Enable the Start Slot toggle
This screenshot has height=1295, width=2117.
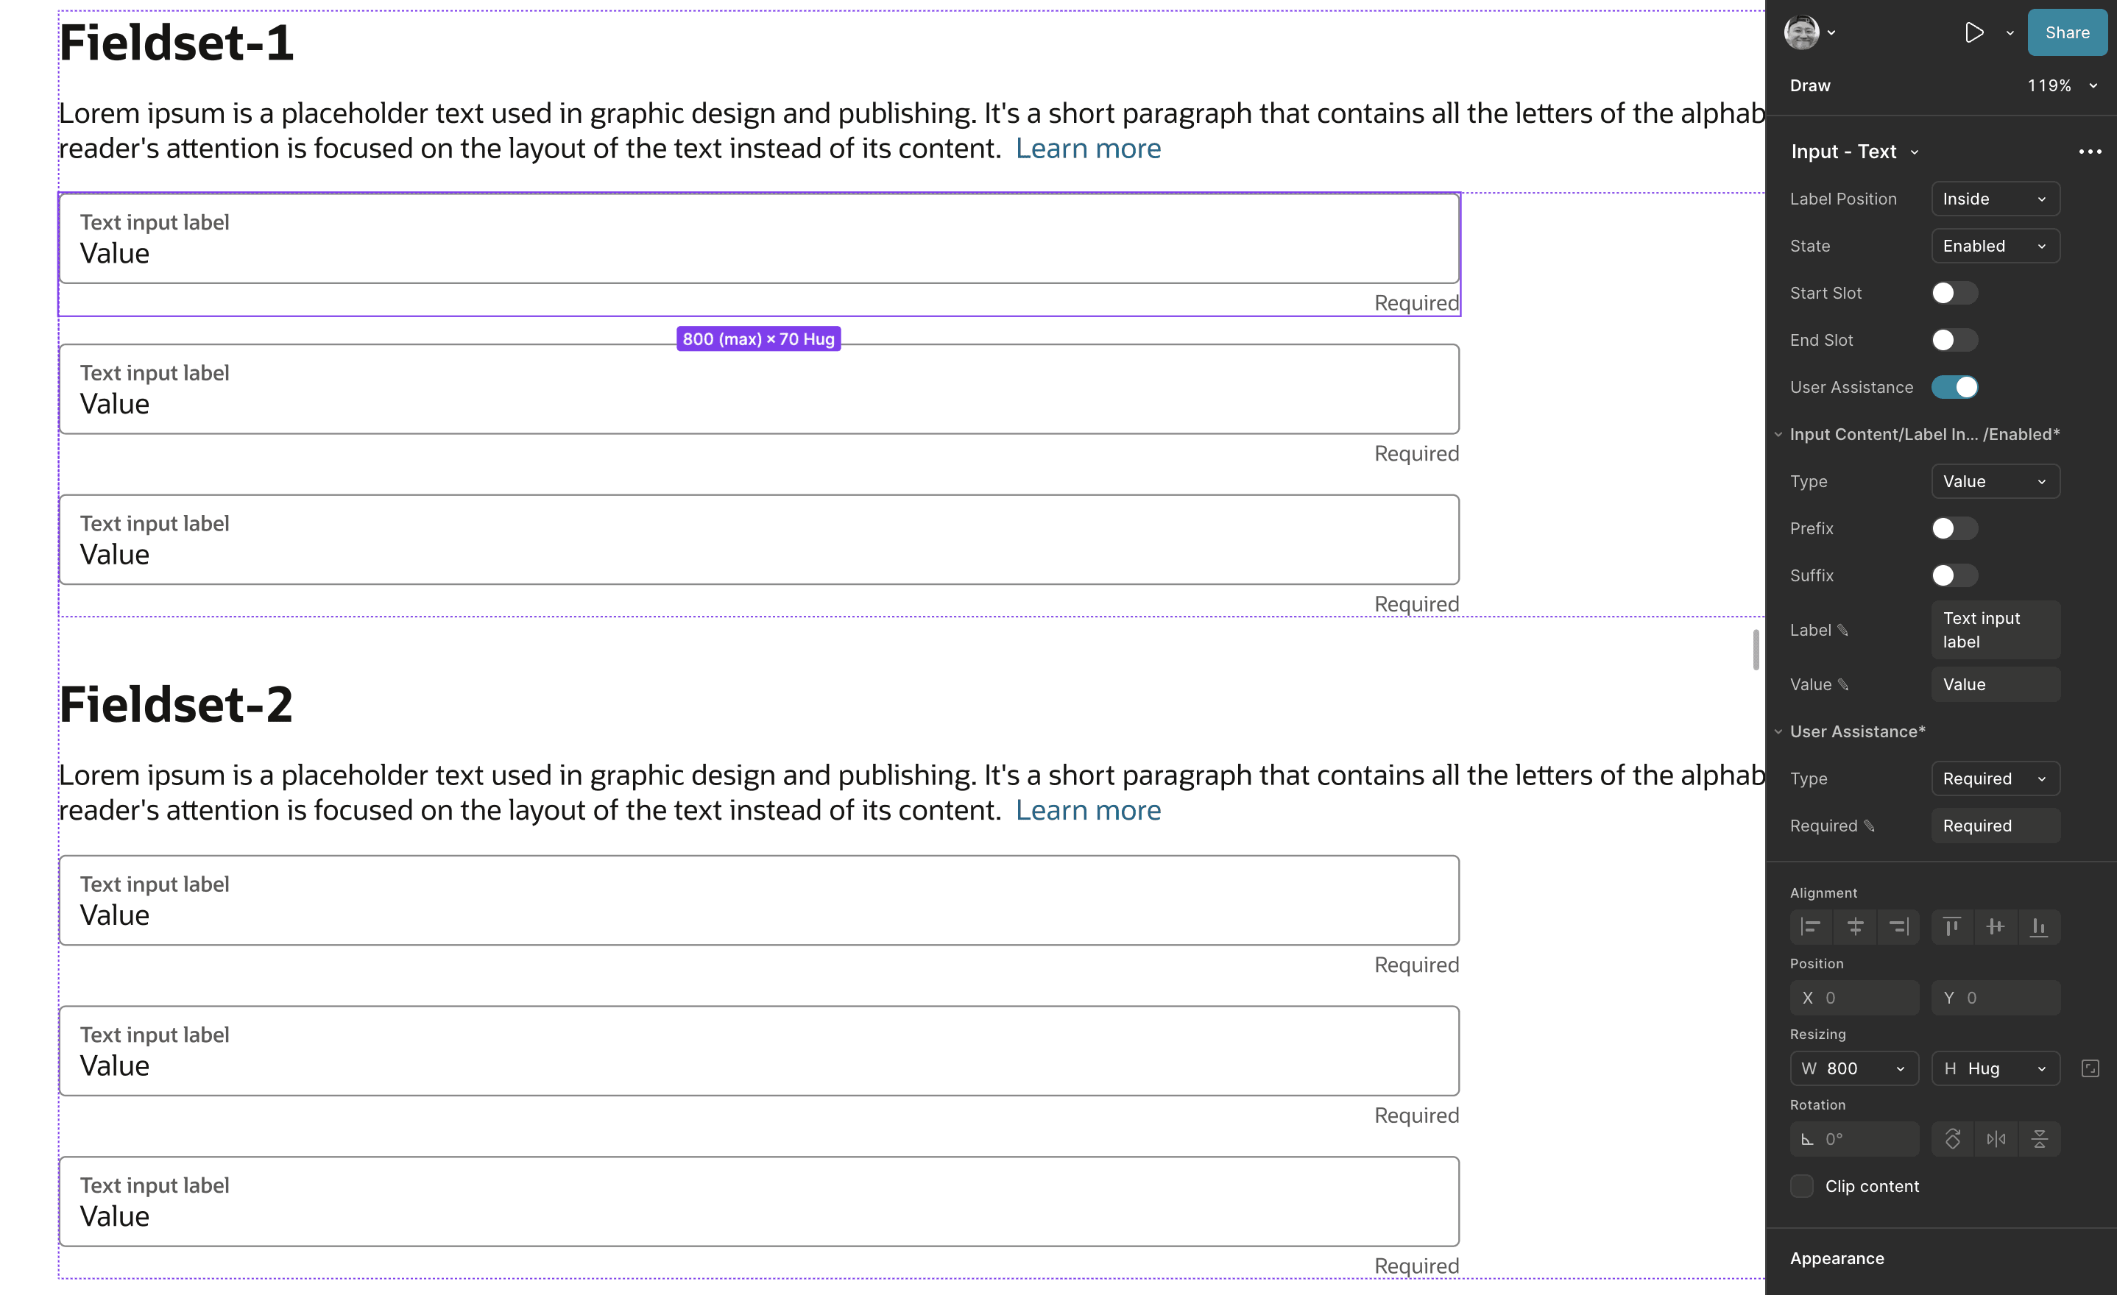1954,293
